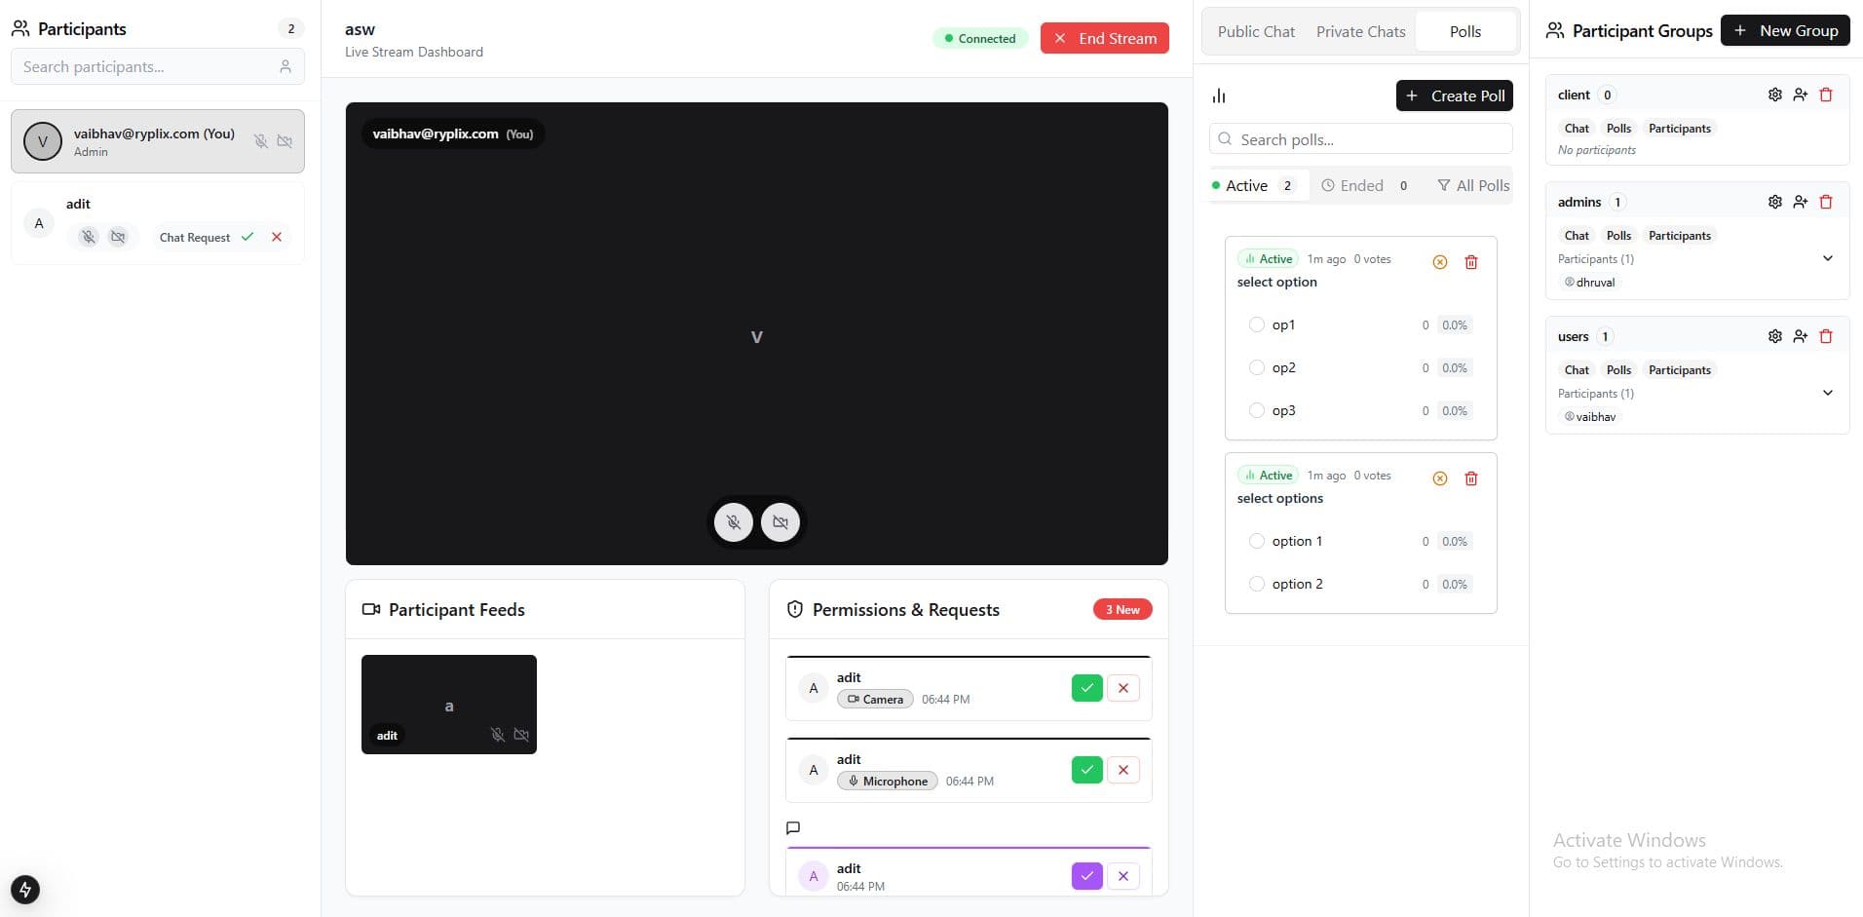Toggle adit's microphone in the participants list
The image size is (1863, 917).
(88, 236)
